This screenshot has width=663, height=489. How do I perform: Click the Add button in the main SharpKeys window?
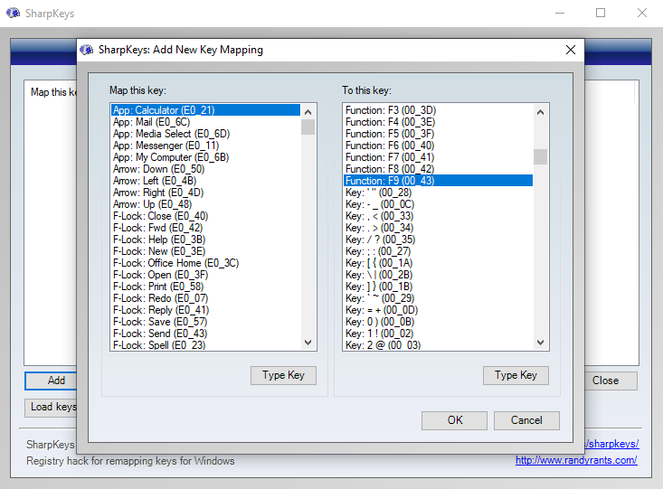point(51,381)
